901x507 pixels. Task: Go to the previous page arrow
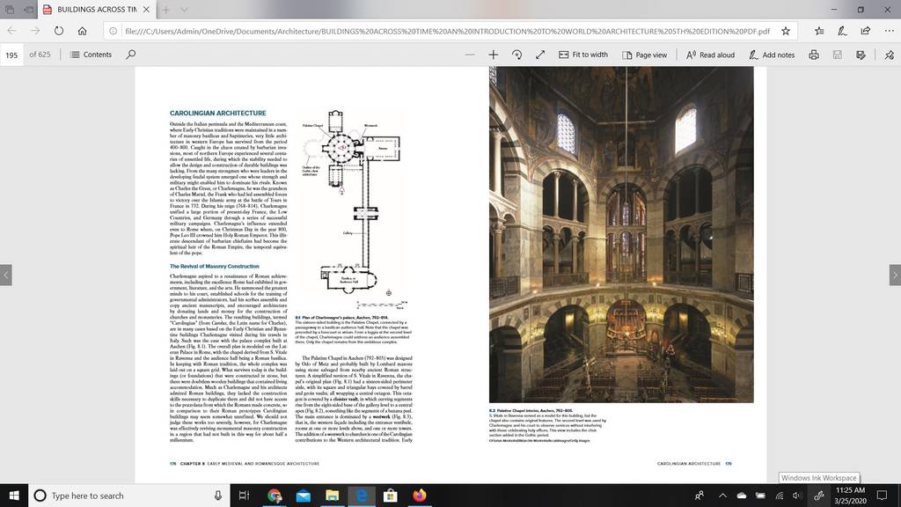(6, 275)
